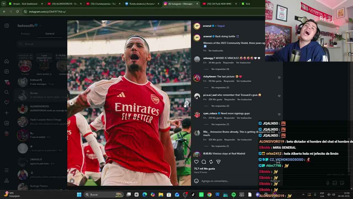Screen dimensions: 353x199
Task: Expand the betooolfc account switcher
Action: (x=40, y=26)
